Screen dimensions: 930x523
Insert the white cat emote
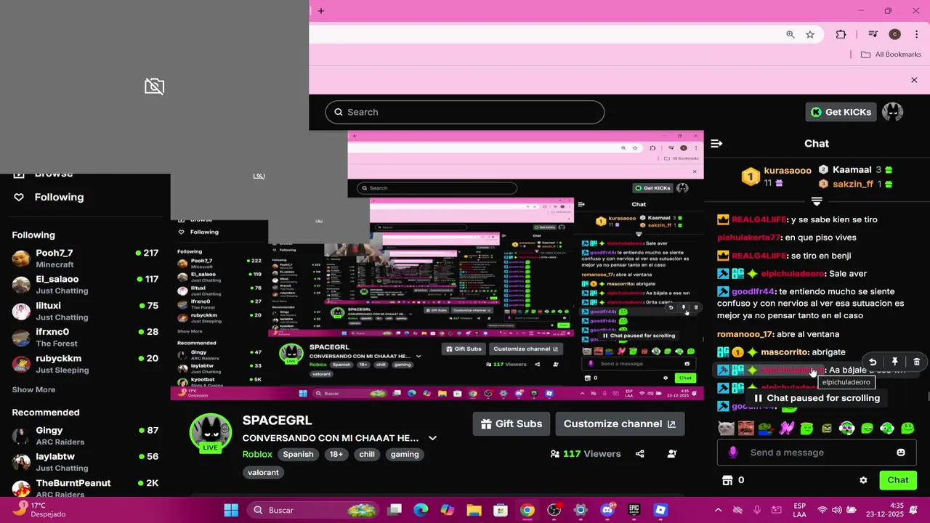pos(725,429)
